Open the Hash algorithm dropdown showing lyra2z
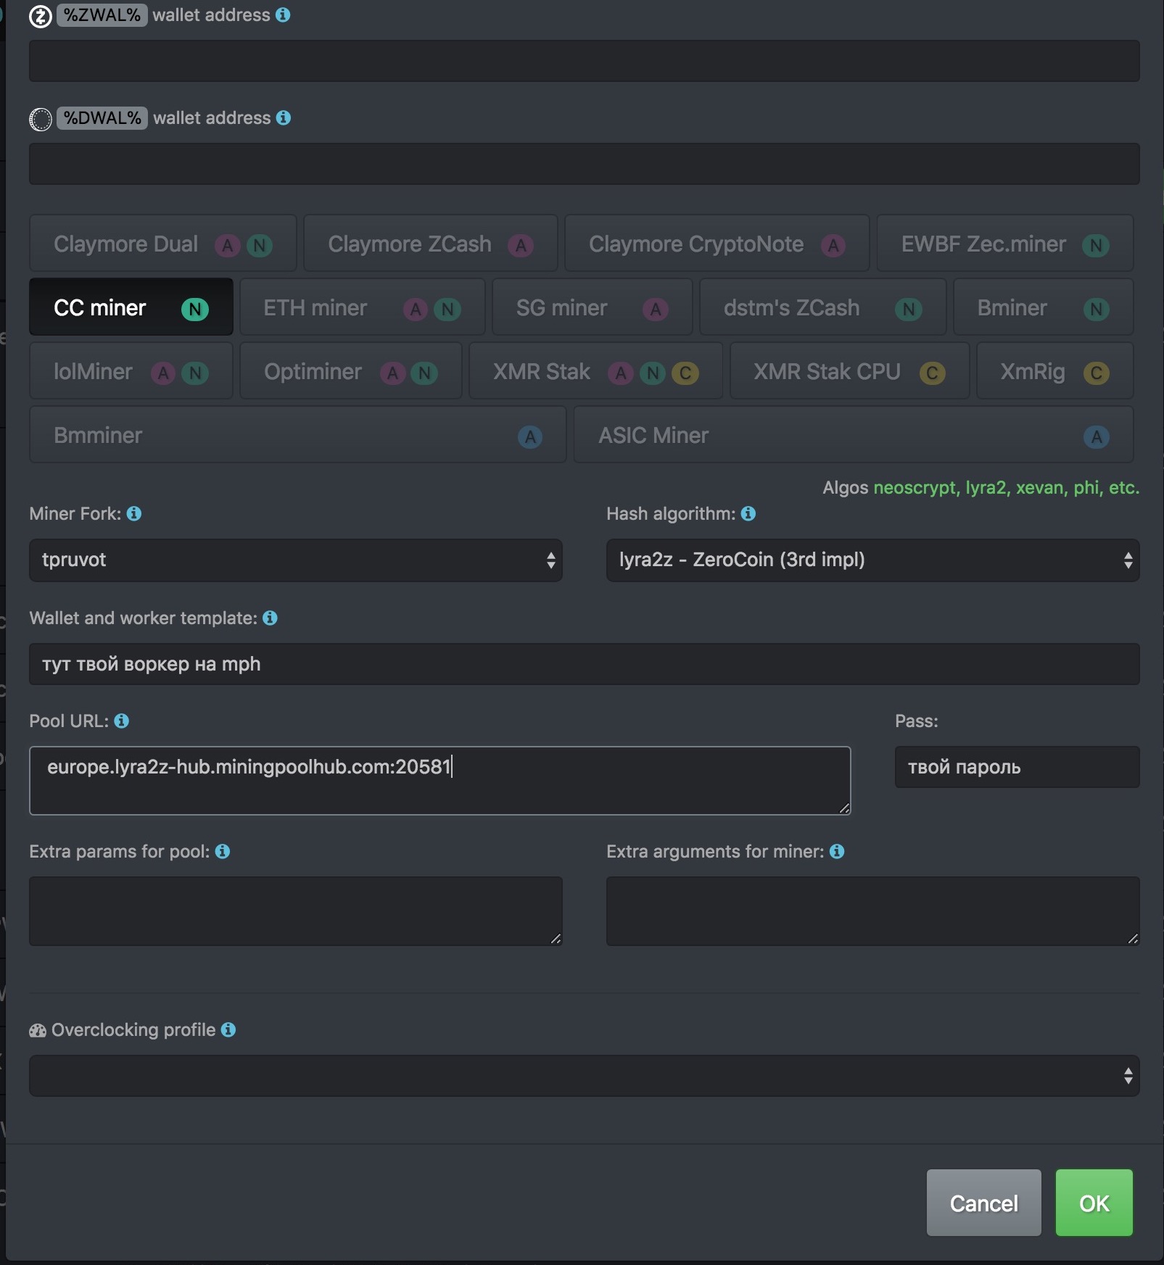This screenshot has height=1265, width=1164. pos(873,560)
